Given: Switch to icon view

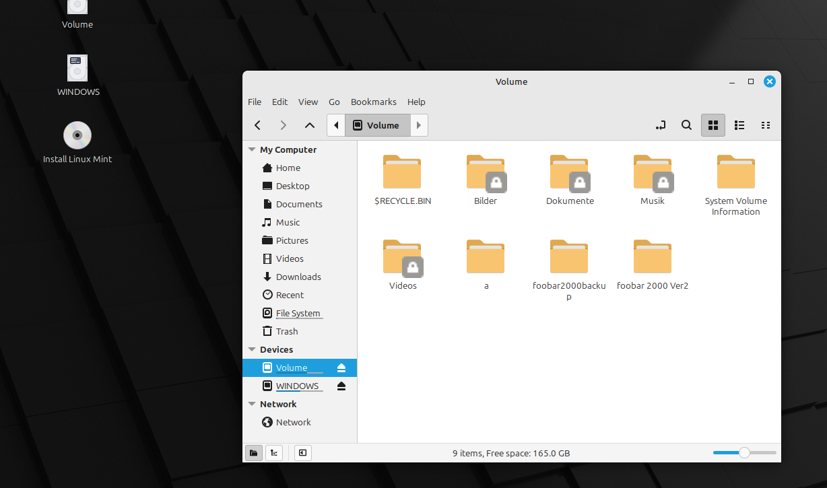Looking at the screenshot, I should click(713, 125).
